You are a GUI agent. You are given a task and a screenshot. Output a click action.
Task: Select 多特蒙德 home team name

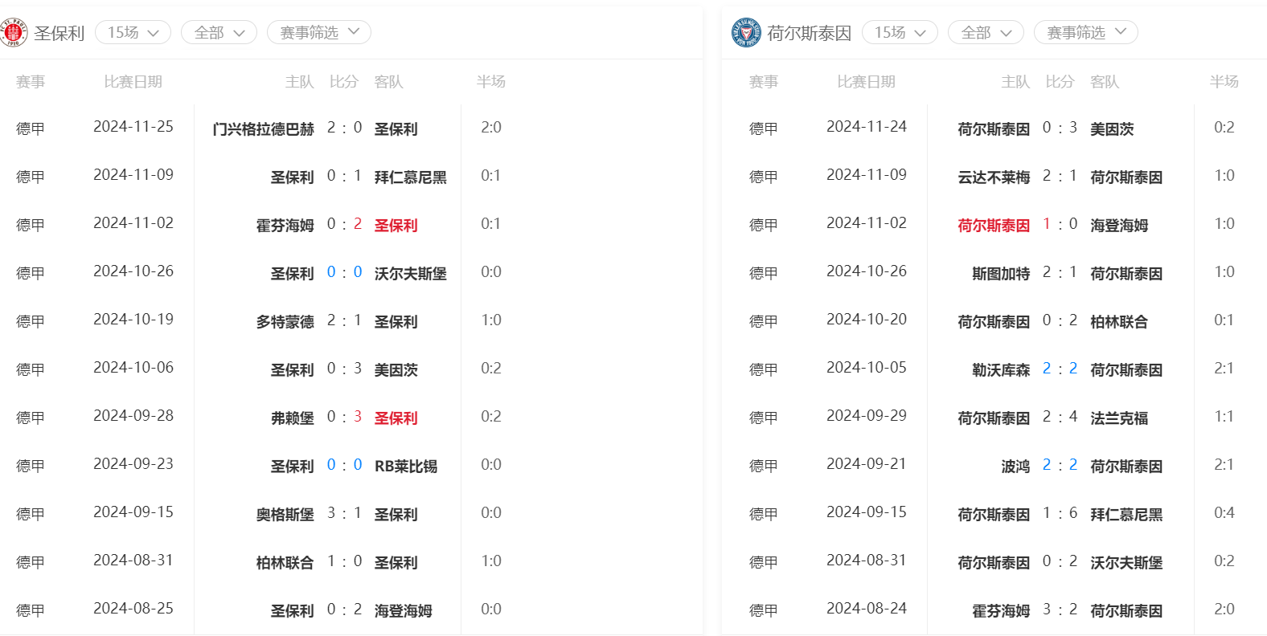[285, 321]
